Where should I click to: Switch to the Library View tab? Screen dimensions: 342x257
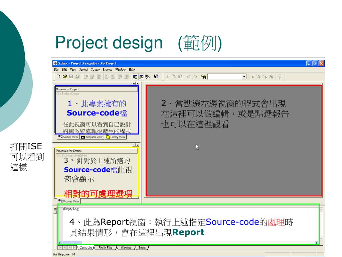pyautogui.click(x=116, y=137)
